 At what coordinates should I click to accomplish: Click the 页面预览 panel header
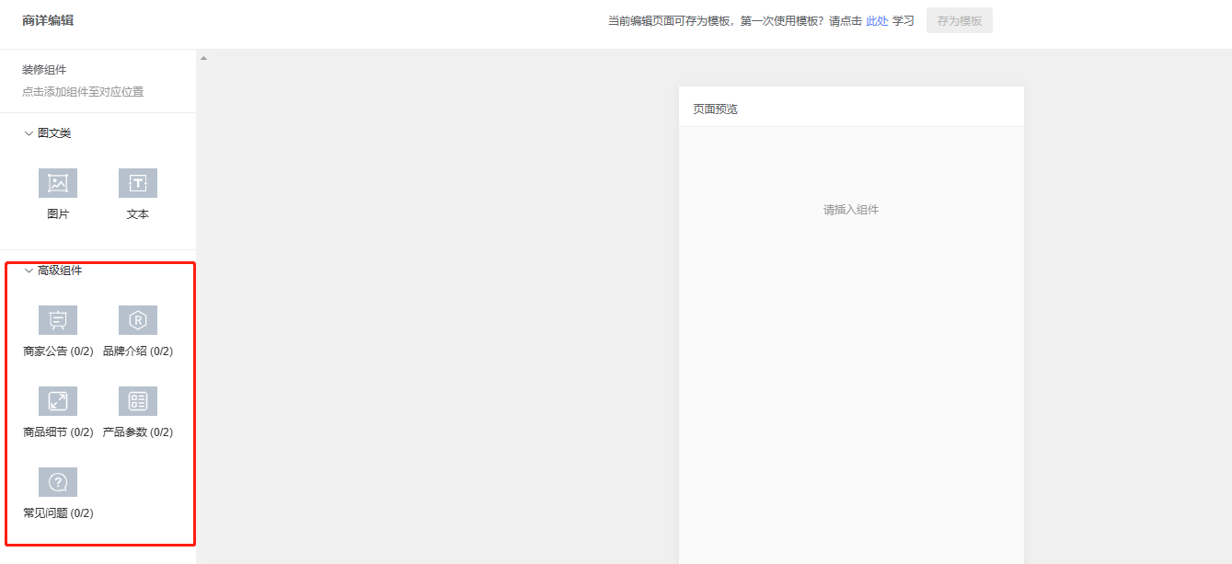click(716, 109)
